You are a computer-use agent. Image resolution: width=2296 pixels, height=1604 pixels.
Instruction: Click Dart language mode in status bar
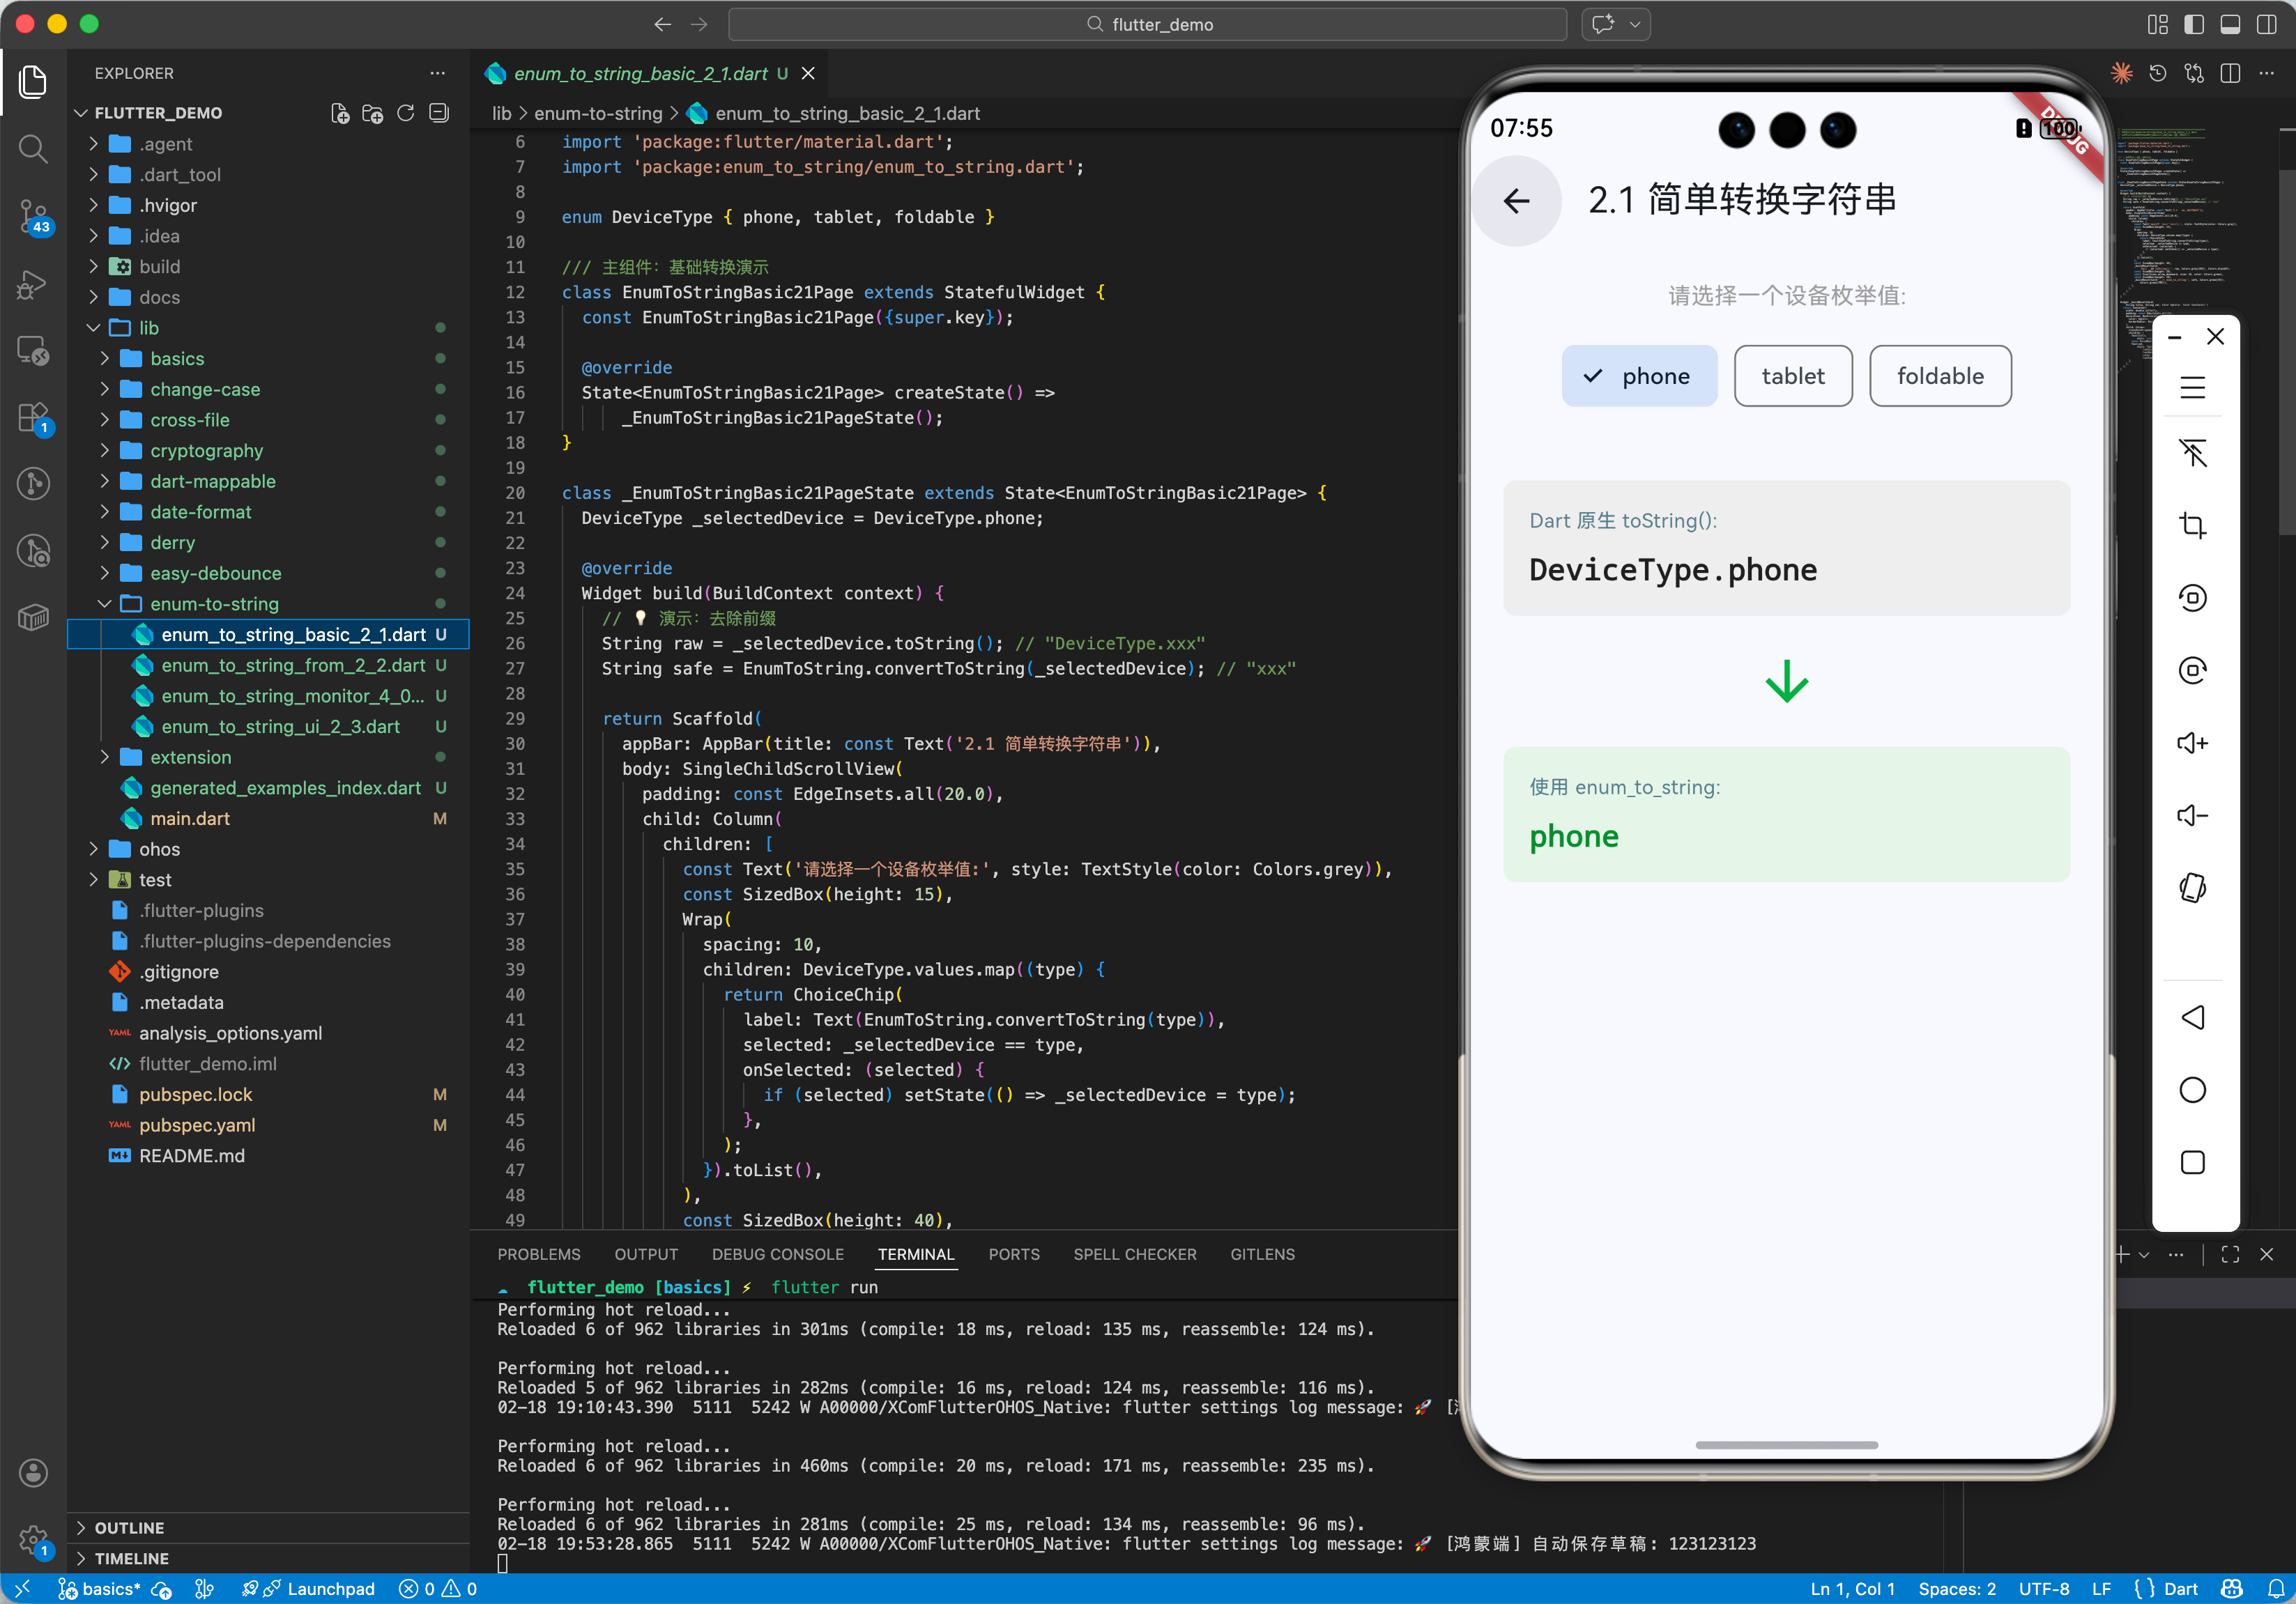tap(2180, 1588)
